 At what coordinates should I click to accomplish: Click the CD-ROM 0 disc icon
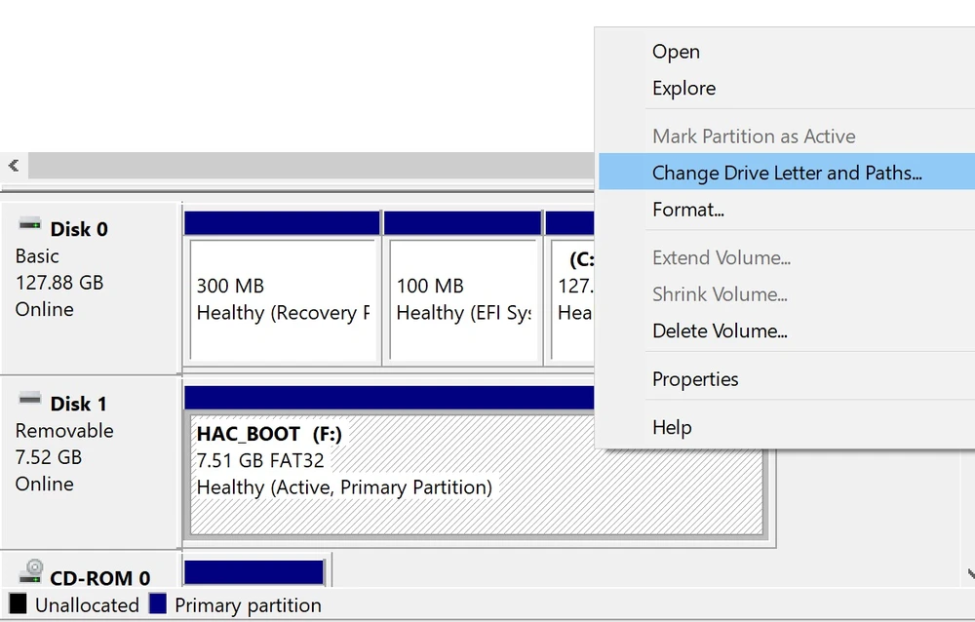point(32,571)
